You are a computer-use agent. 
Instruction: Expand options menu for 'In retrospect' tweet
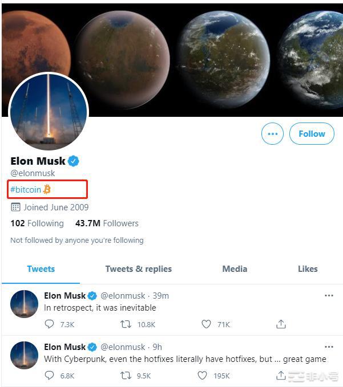point(329,296)
